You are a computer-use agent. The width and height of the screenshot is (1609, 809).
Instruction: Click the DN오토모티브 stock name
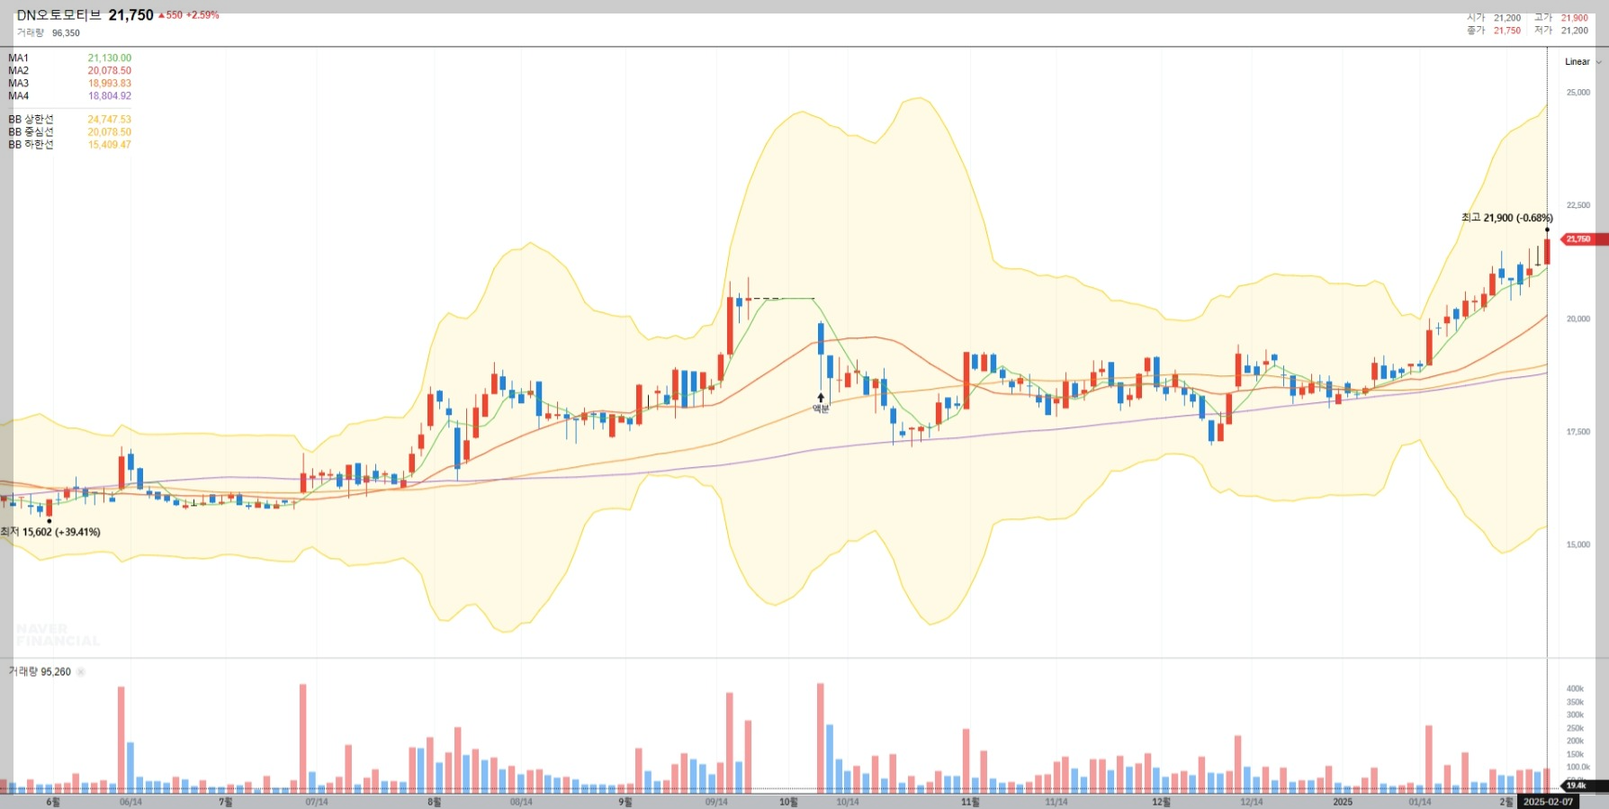point(59,15)
